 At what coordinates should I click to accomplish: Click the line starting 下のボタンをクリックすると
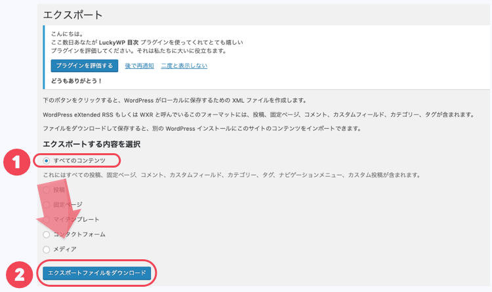pyautogui.click(x=174, y=101)
